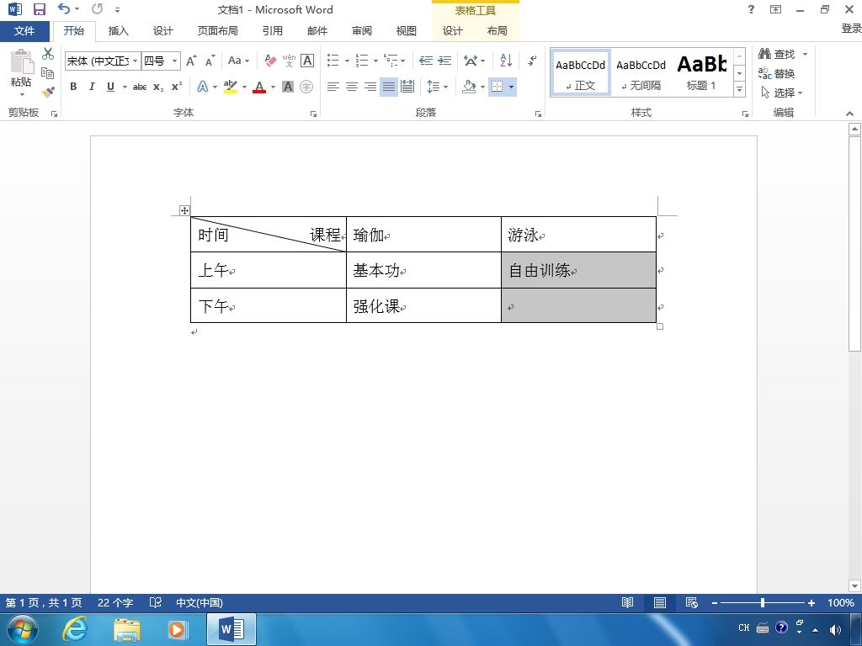Copy selection using the copy icon
This screenshot has height=646, width=862.
[x=48, y=72]
